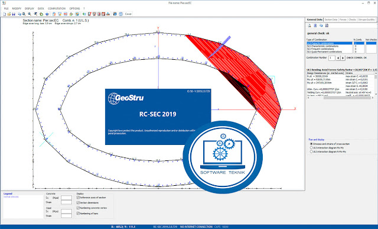Click the Cover toolbar button
Screen dimensions: 378x229
pyautogui.click(x=128, y=14)
